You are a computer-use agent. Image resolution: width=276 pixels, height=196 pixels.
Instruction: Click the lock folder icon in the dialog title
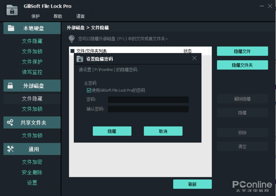tap(80, 59)
